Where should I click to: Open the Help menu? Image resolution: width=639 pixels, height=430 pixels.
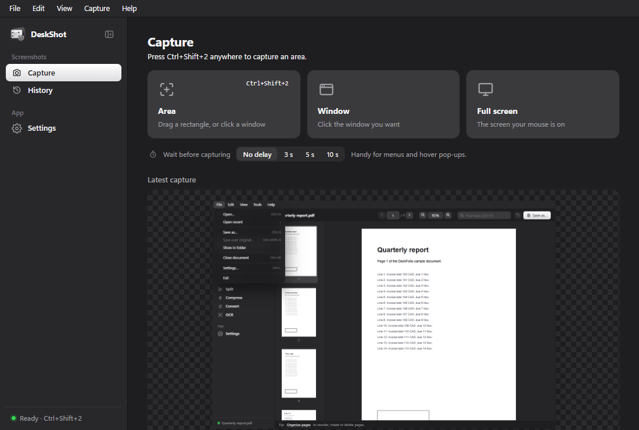pos(129,8)
